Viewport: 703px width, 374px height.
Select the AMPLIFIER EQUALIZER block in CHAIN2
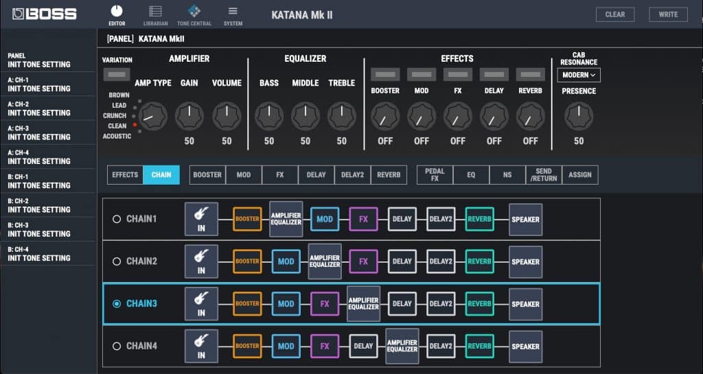click(x=325, y=261)
